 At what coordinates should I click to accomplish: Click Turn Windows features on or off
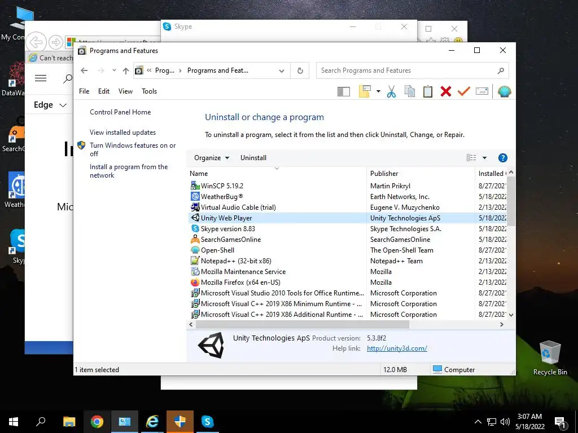point(132,149)
